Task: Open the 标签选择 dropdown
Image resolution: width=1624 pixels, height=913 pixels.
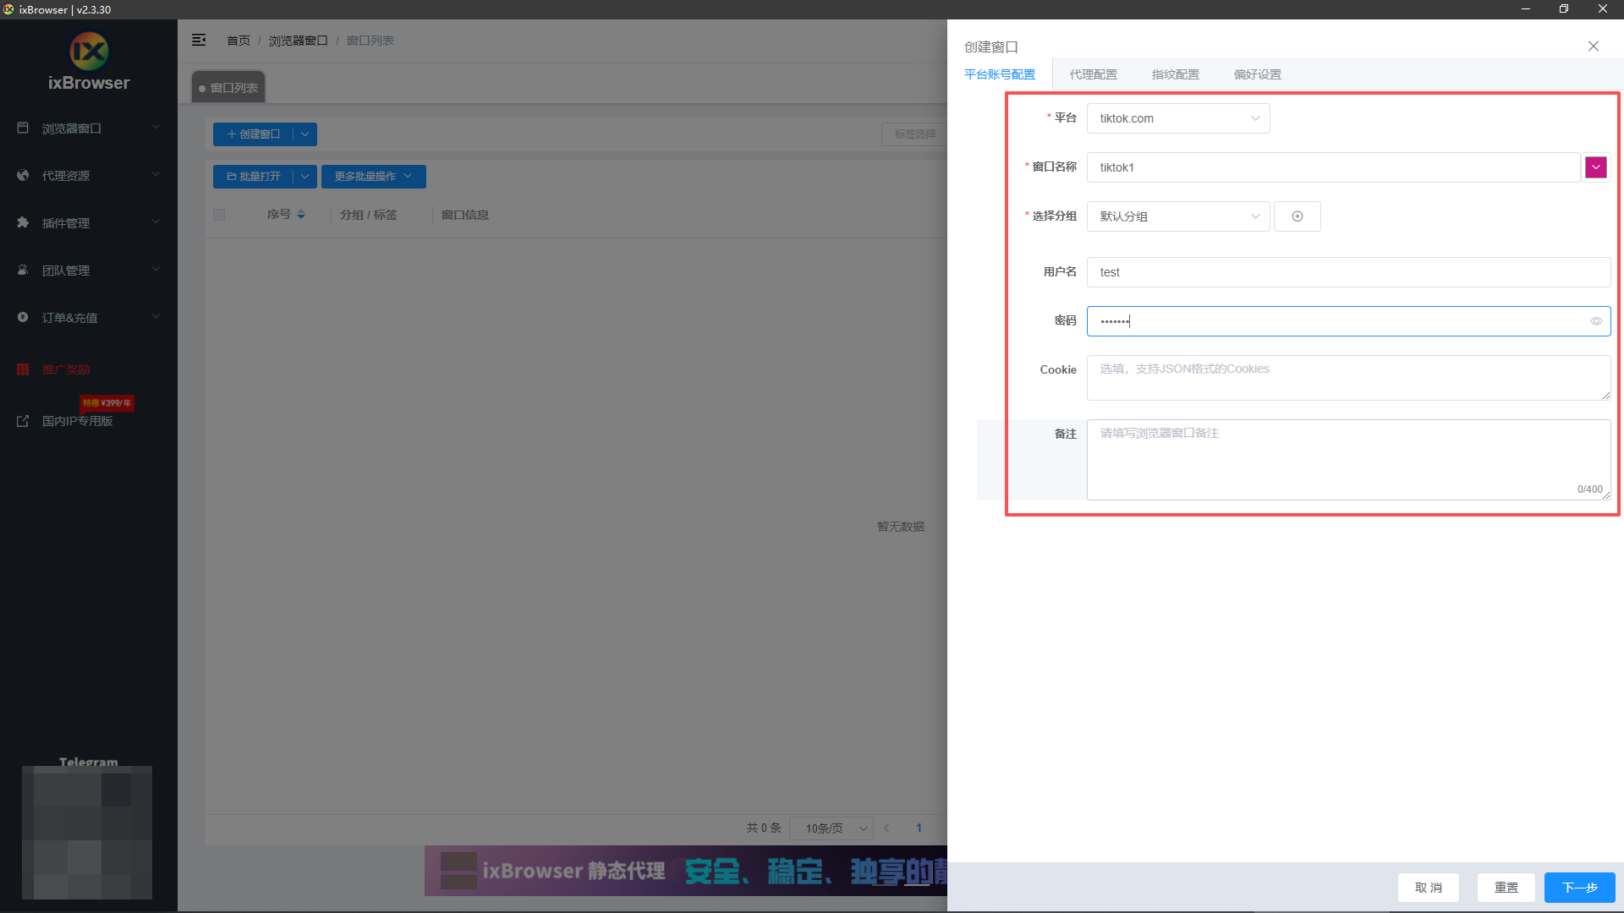Action: (x=915, y=134)
